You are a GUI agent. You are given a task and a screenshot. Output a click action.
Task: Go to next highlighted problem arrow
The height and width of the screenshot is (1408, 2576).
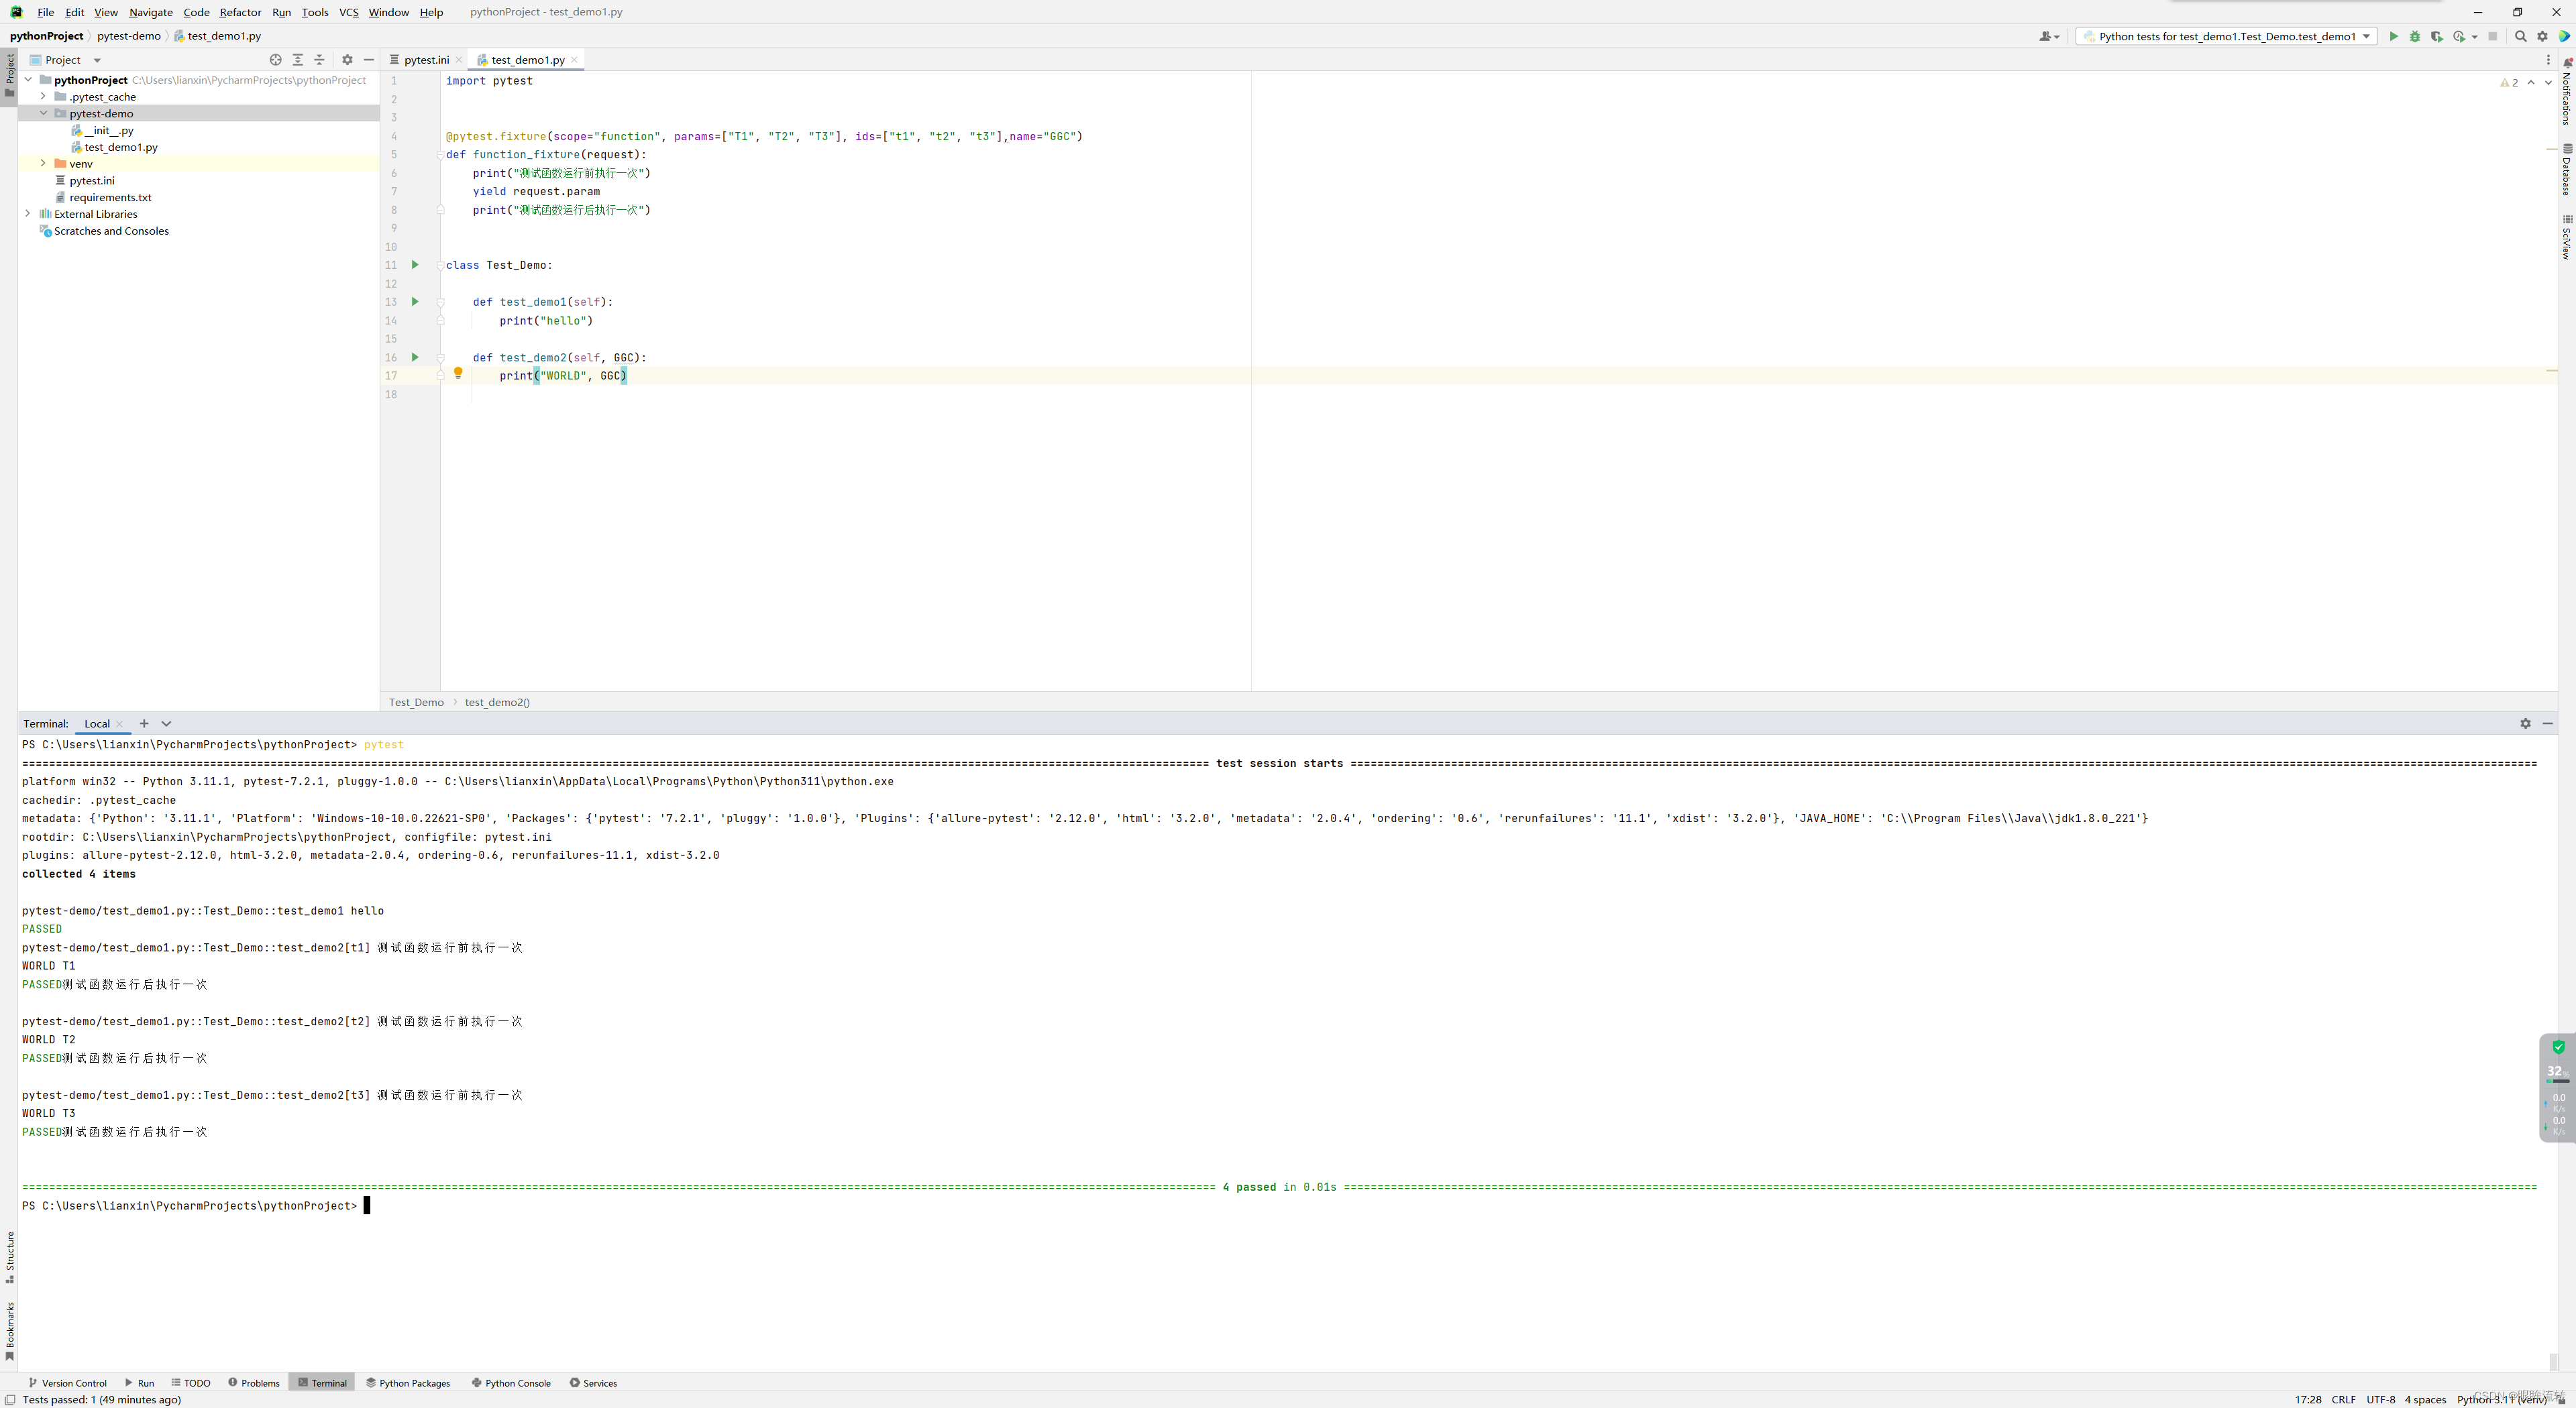click(2548, 83)
